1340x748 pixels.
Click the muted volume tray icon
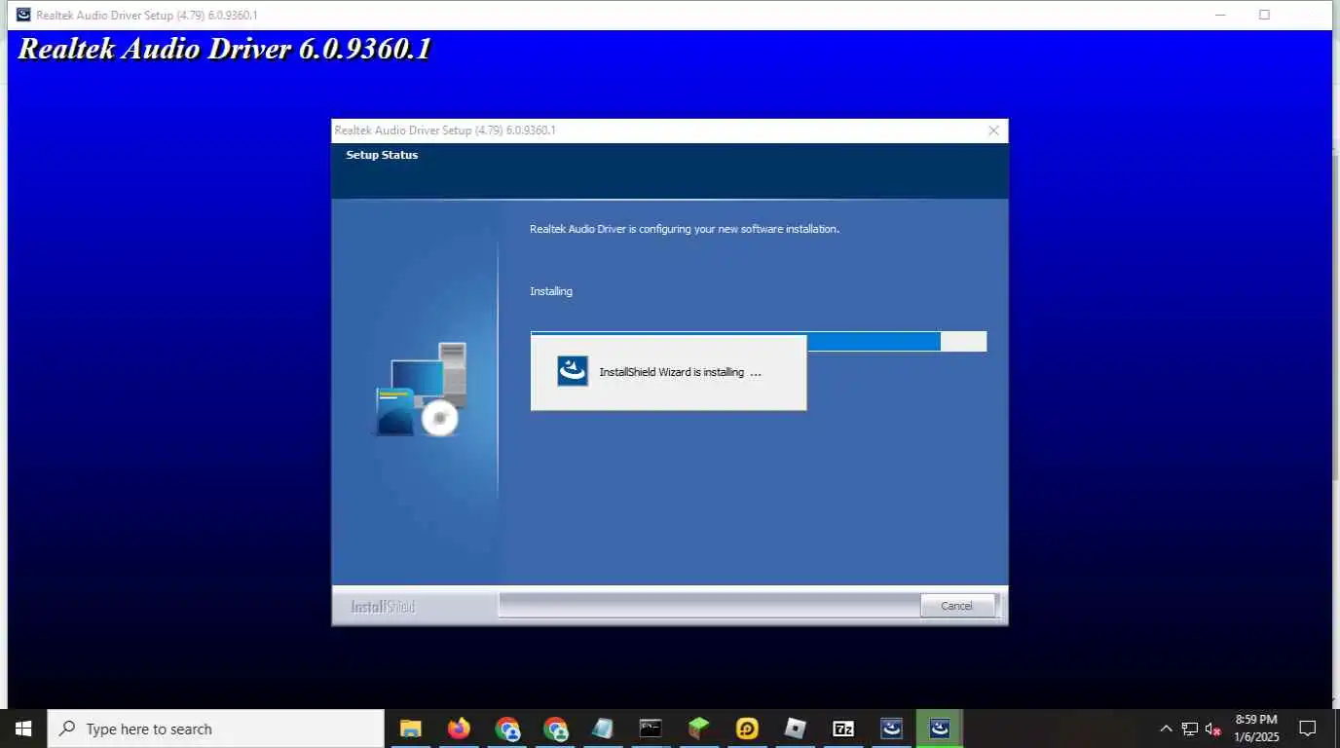point(1213,729)
